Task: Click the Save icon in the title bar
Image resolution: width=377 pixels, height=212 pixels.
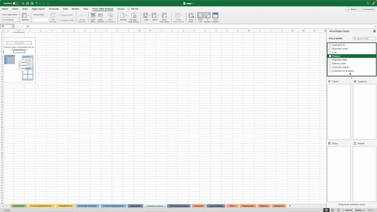Action: coord(28,4)
